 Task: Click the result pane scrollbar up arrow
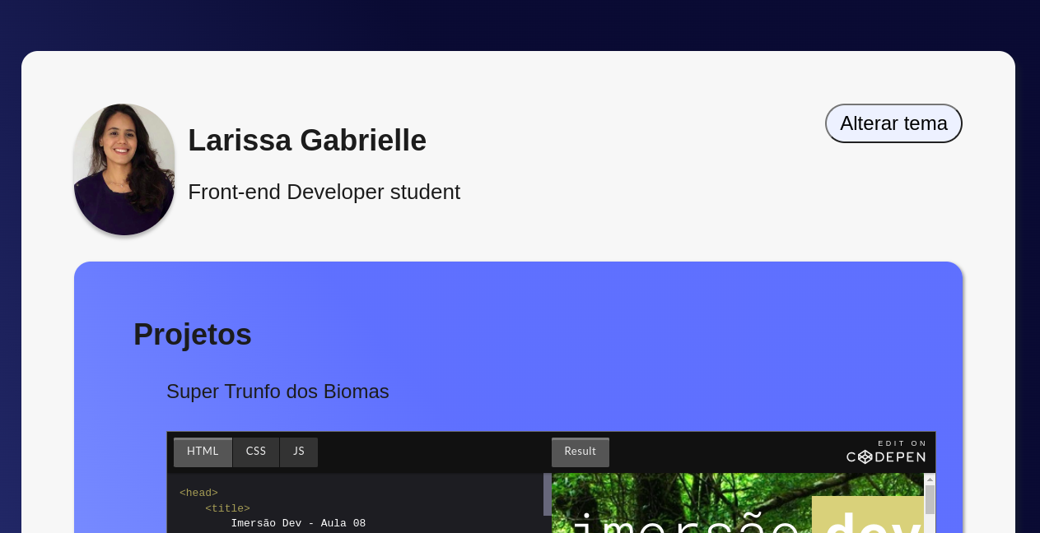click(x=930, y=479)
